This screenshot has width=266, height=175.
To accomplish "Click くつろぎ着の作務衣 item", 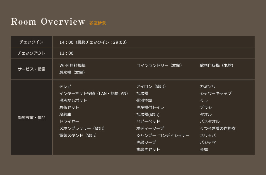I will coord(218,129).
